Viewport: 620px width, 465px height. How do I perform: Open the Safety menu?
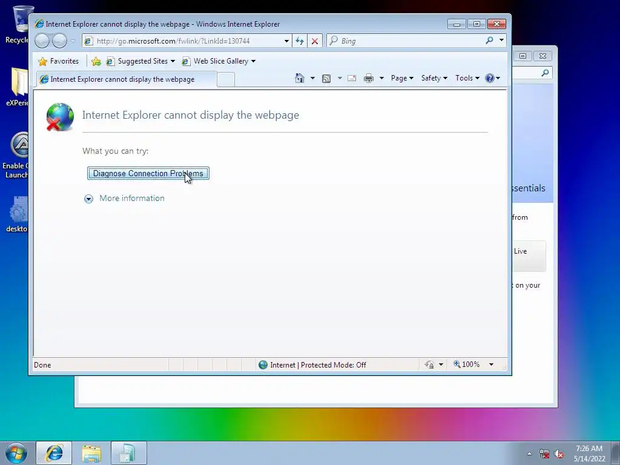point(434,78)
